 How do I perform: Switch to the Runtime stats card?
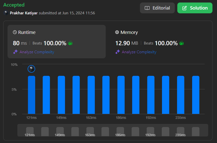click(57, 41)
